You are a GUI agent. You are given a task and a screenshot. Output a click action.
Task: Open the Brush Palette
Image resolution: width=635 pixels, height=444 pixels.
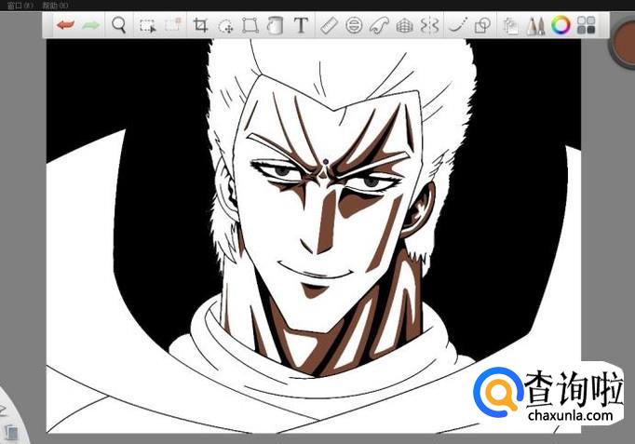click(535, 25)
